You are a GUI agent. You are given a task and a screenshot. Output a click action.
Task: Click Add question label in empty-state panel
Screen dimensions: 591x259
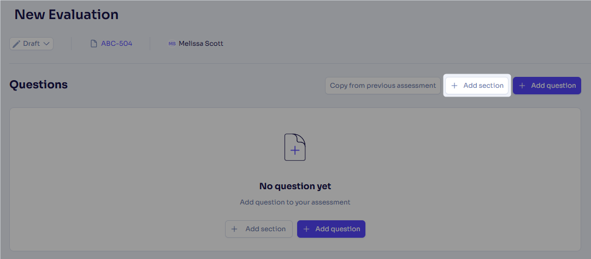[x=338, y=229]
